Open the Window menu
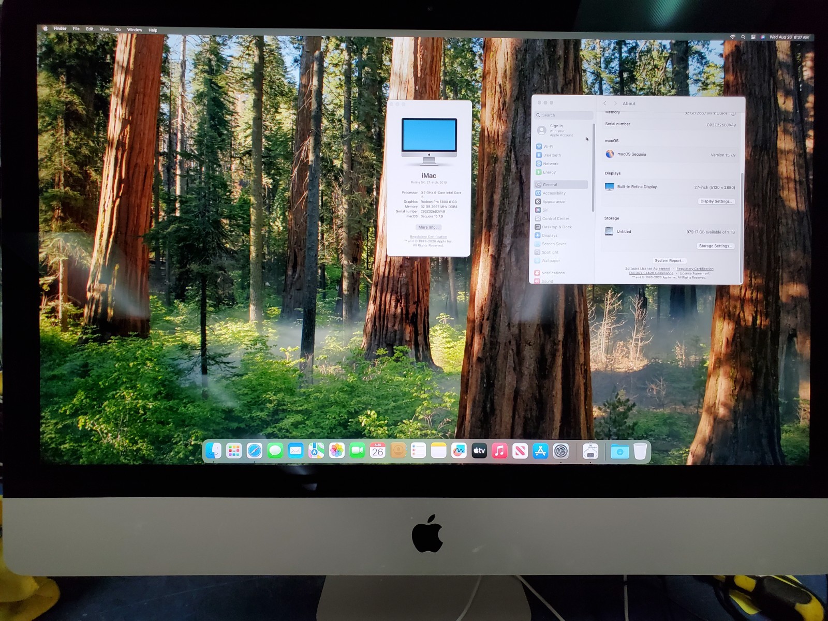The image size is (828, 621). (135, 29)
